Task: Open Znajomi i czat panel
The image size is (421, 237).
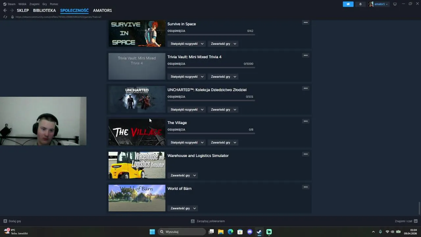Action: click(x=406, y=221)
